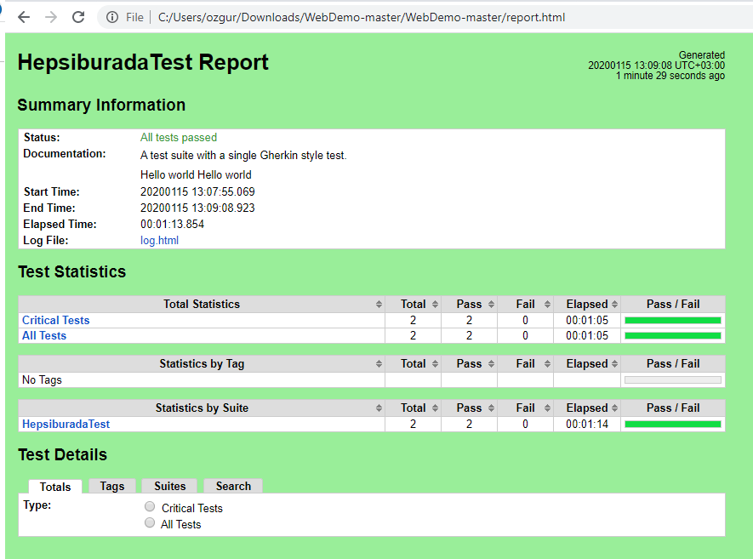Click Critical Tests pass/fail bar
This screenshot has width=753, height=559.
coord(673,320)
